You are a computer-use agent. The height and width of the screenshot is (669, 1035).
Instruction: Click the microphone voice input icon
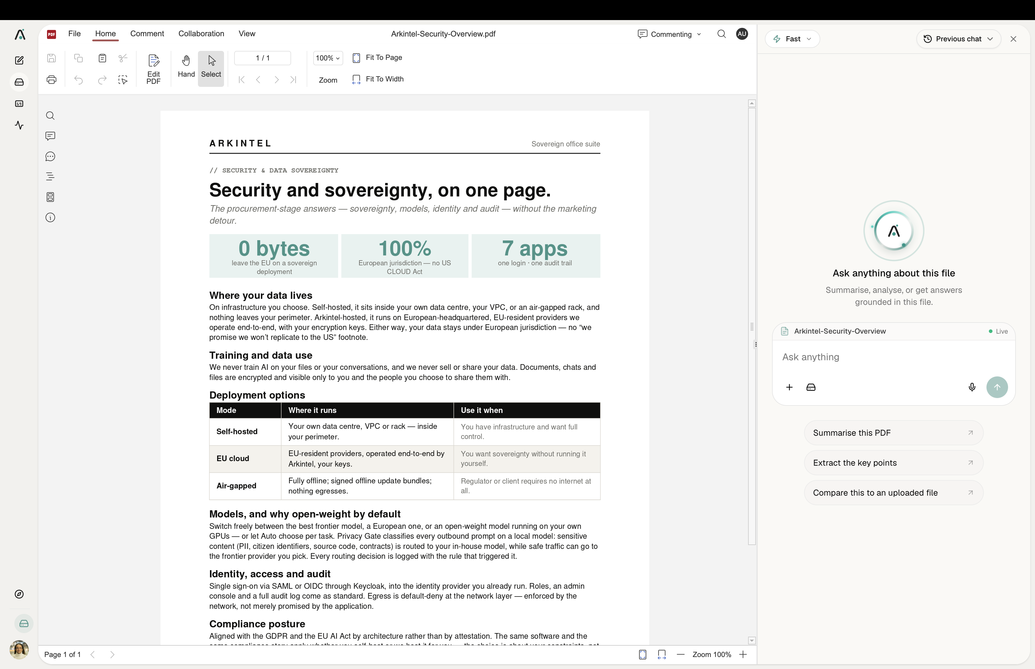pyautogui.click(x=972, y=388)
